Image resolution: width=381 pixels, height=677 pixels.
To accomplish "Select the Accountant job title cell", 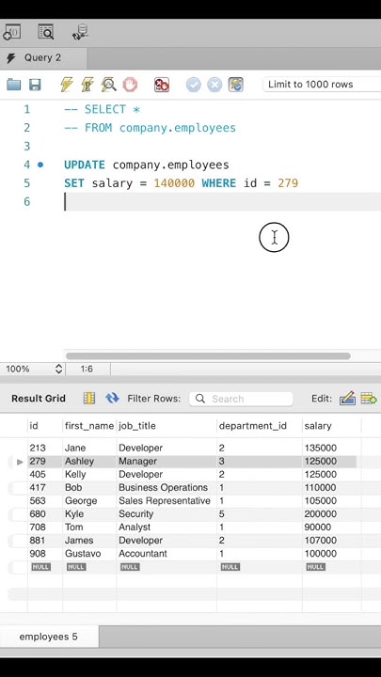I will pyautogui.click(x=167, y=554).
